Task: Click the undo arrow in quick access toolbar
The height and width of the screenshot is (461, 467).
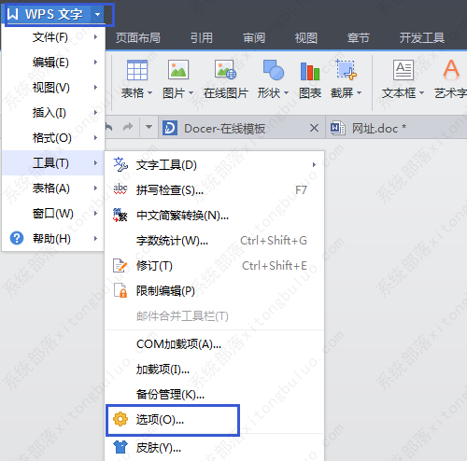Action: click(x=109, y=127)
